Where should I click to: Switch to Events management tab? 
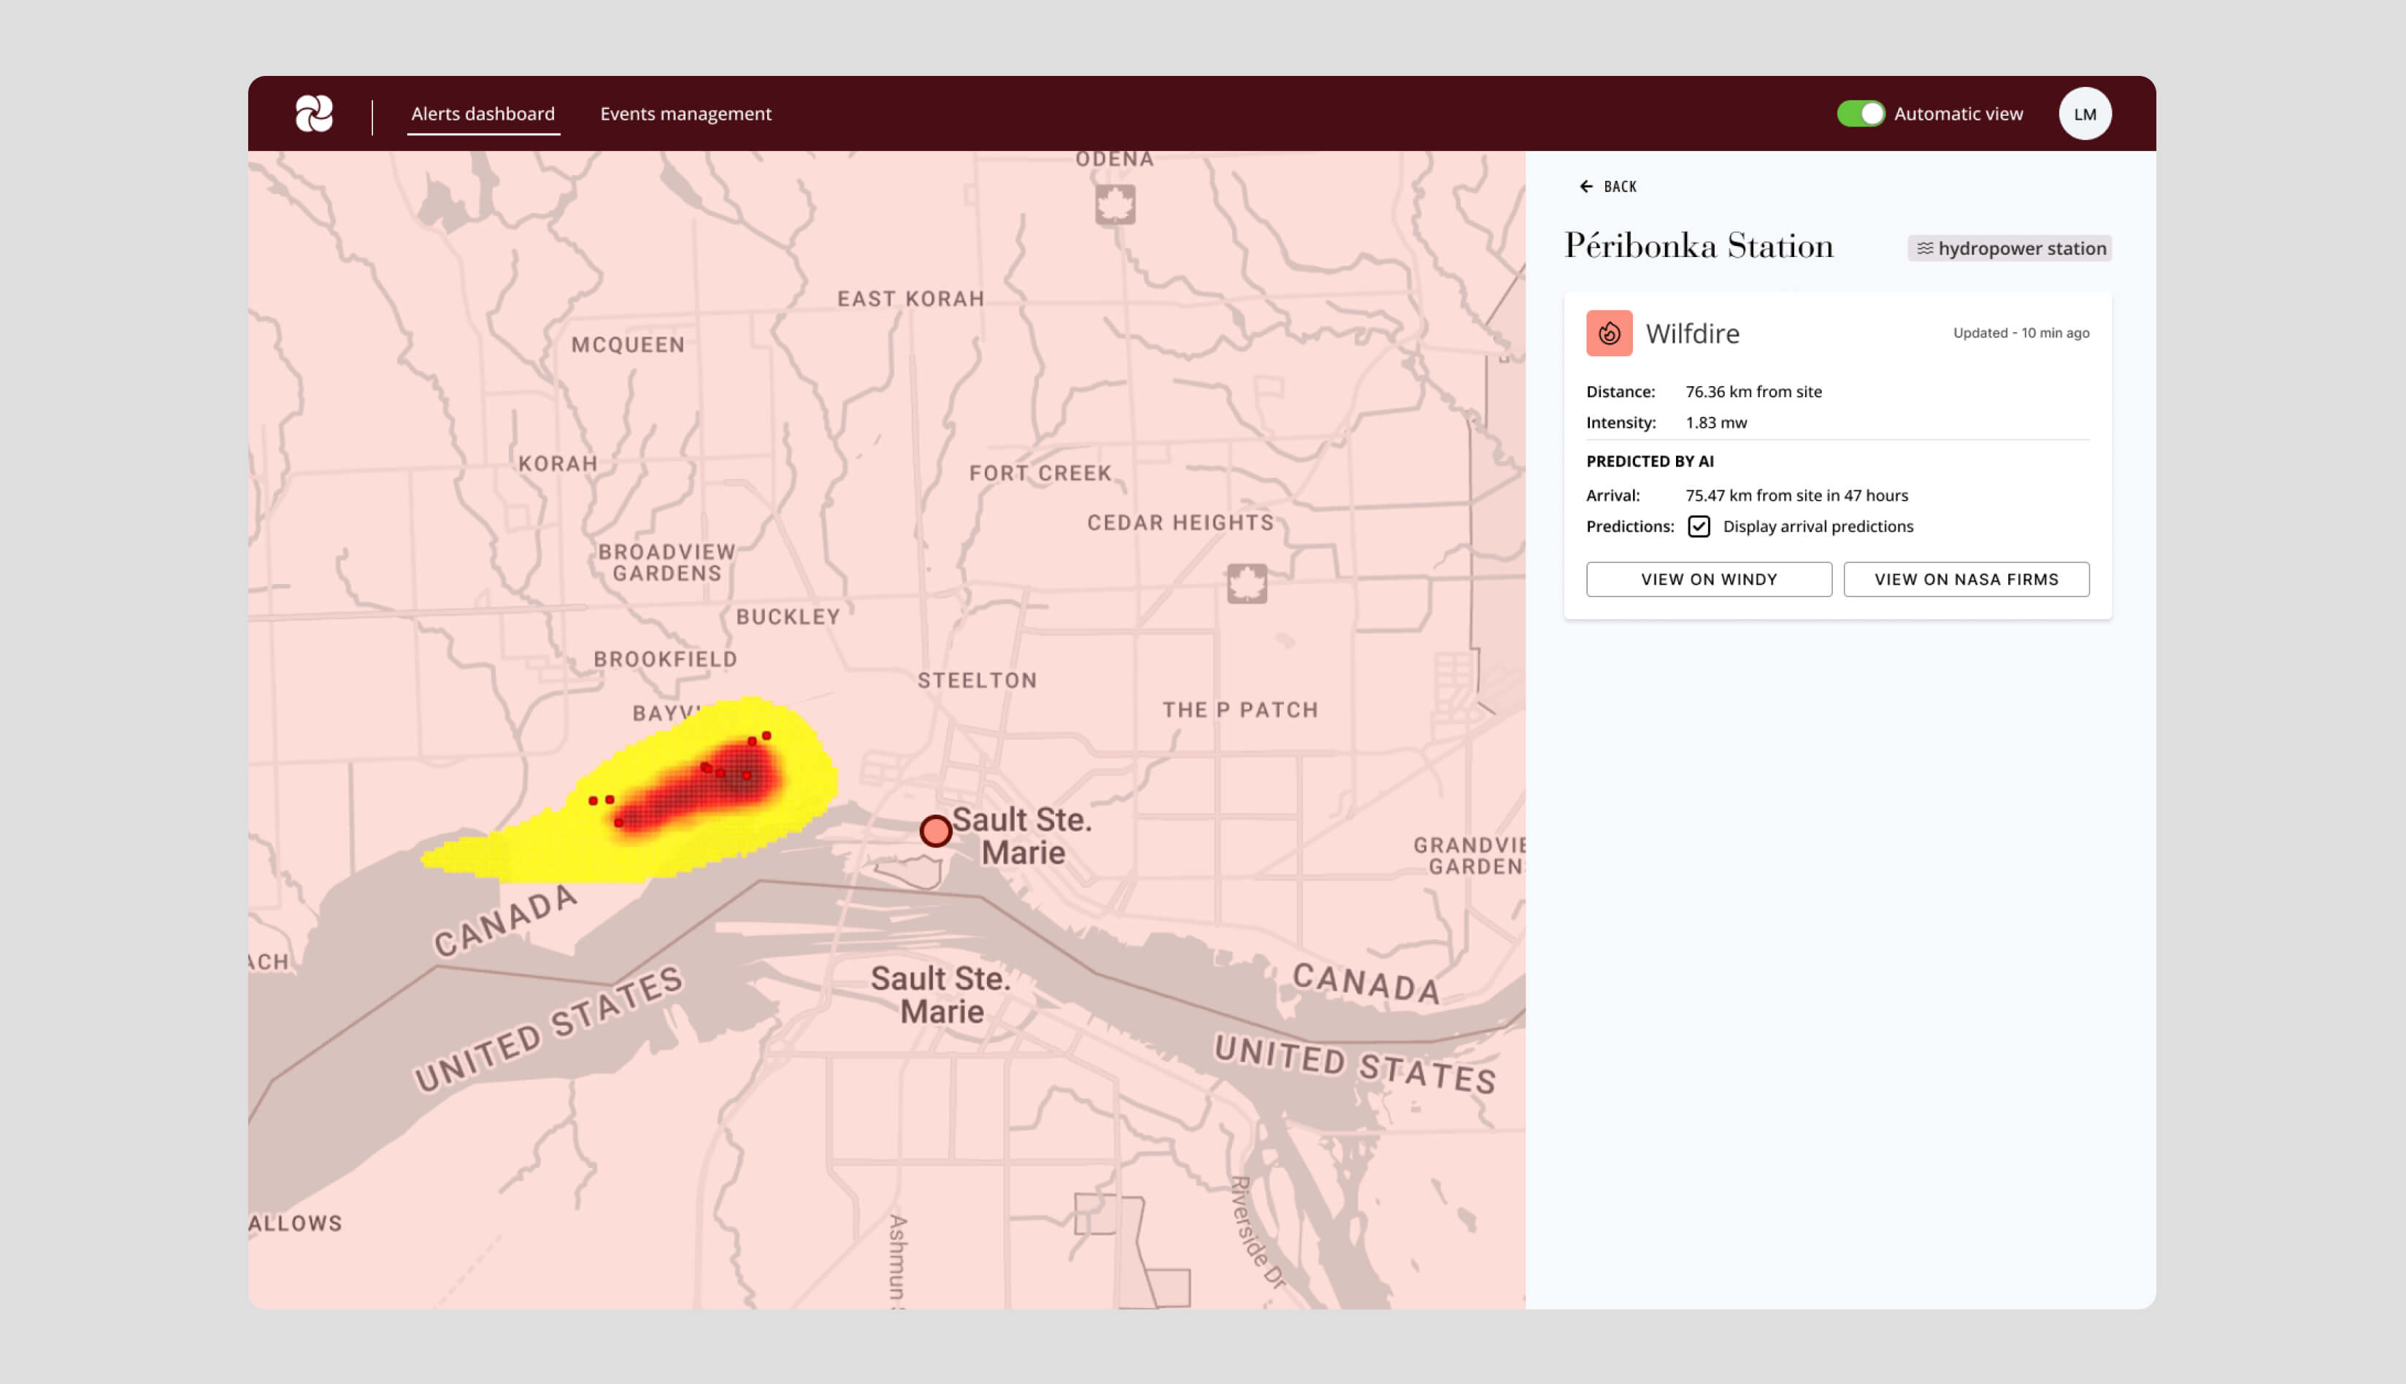[x=685, y=114]
